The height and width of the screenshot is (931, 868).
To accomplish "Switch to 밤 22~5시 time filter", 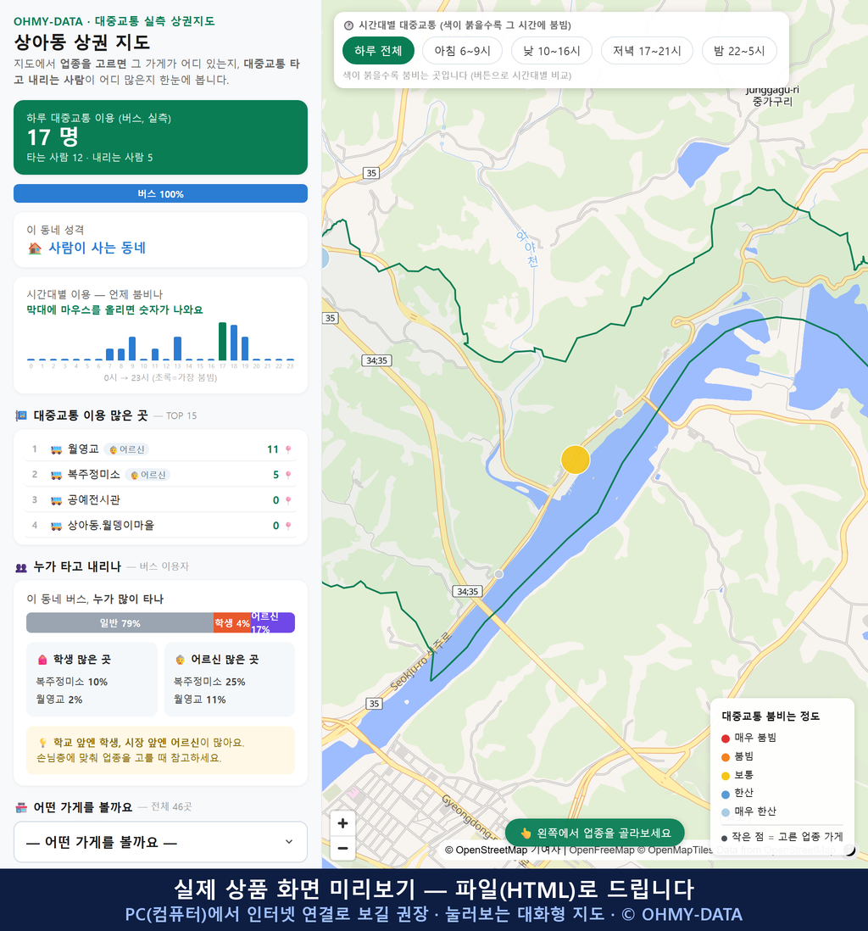I will click(739, 51).
